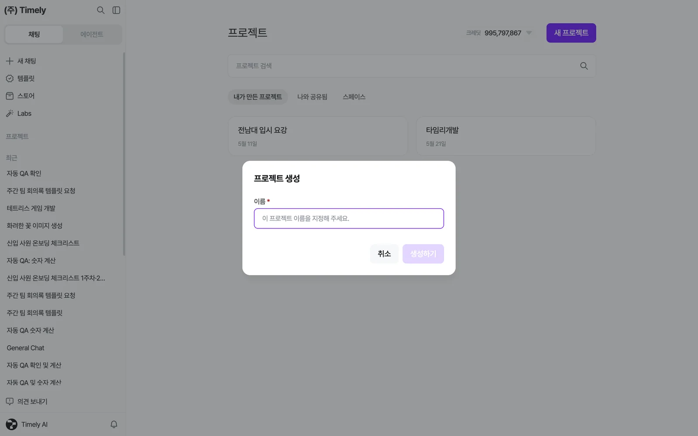Click the notification bell icon
Screen dimensions: 698x436
(x=114, y=424)
